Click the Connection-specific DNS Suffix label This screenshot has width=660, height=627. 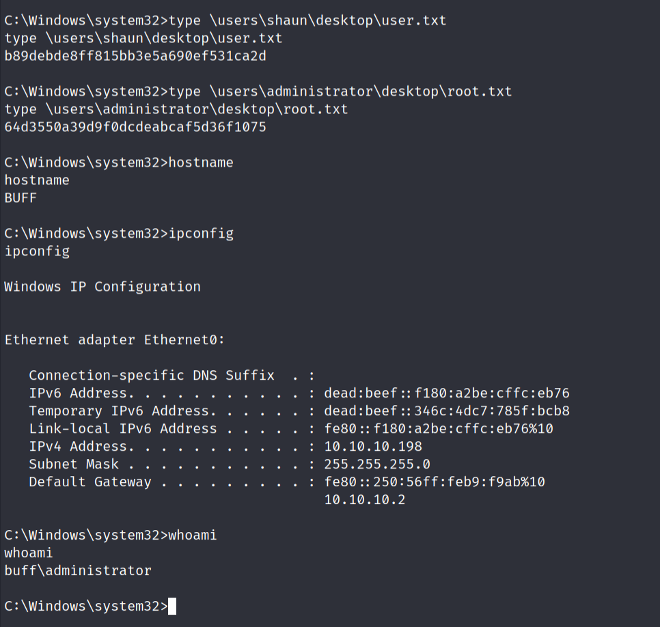[152, 376]
